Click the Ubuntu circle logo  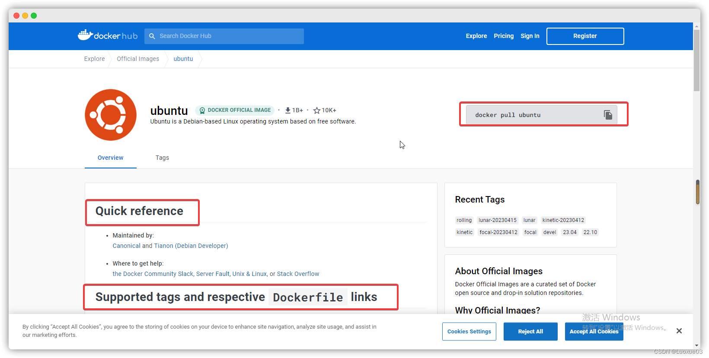tap(111, 115)
